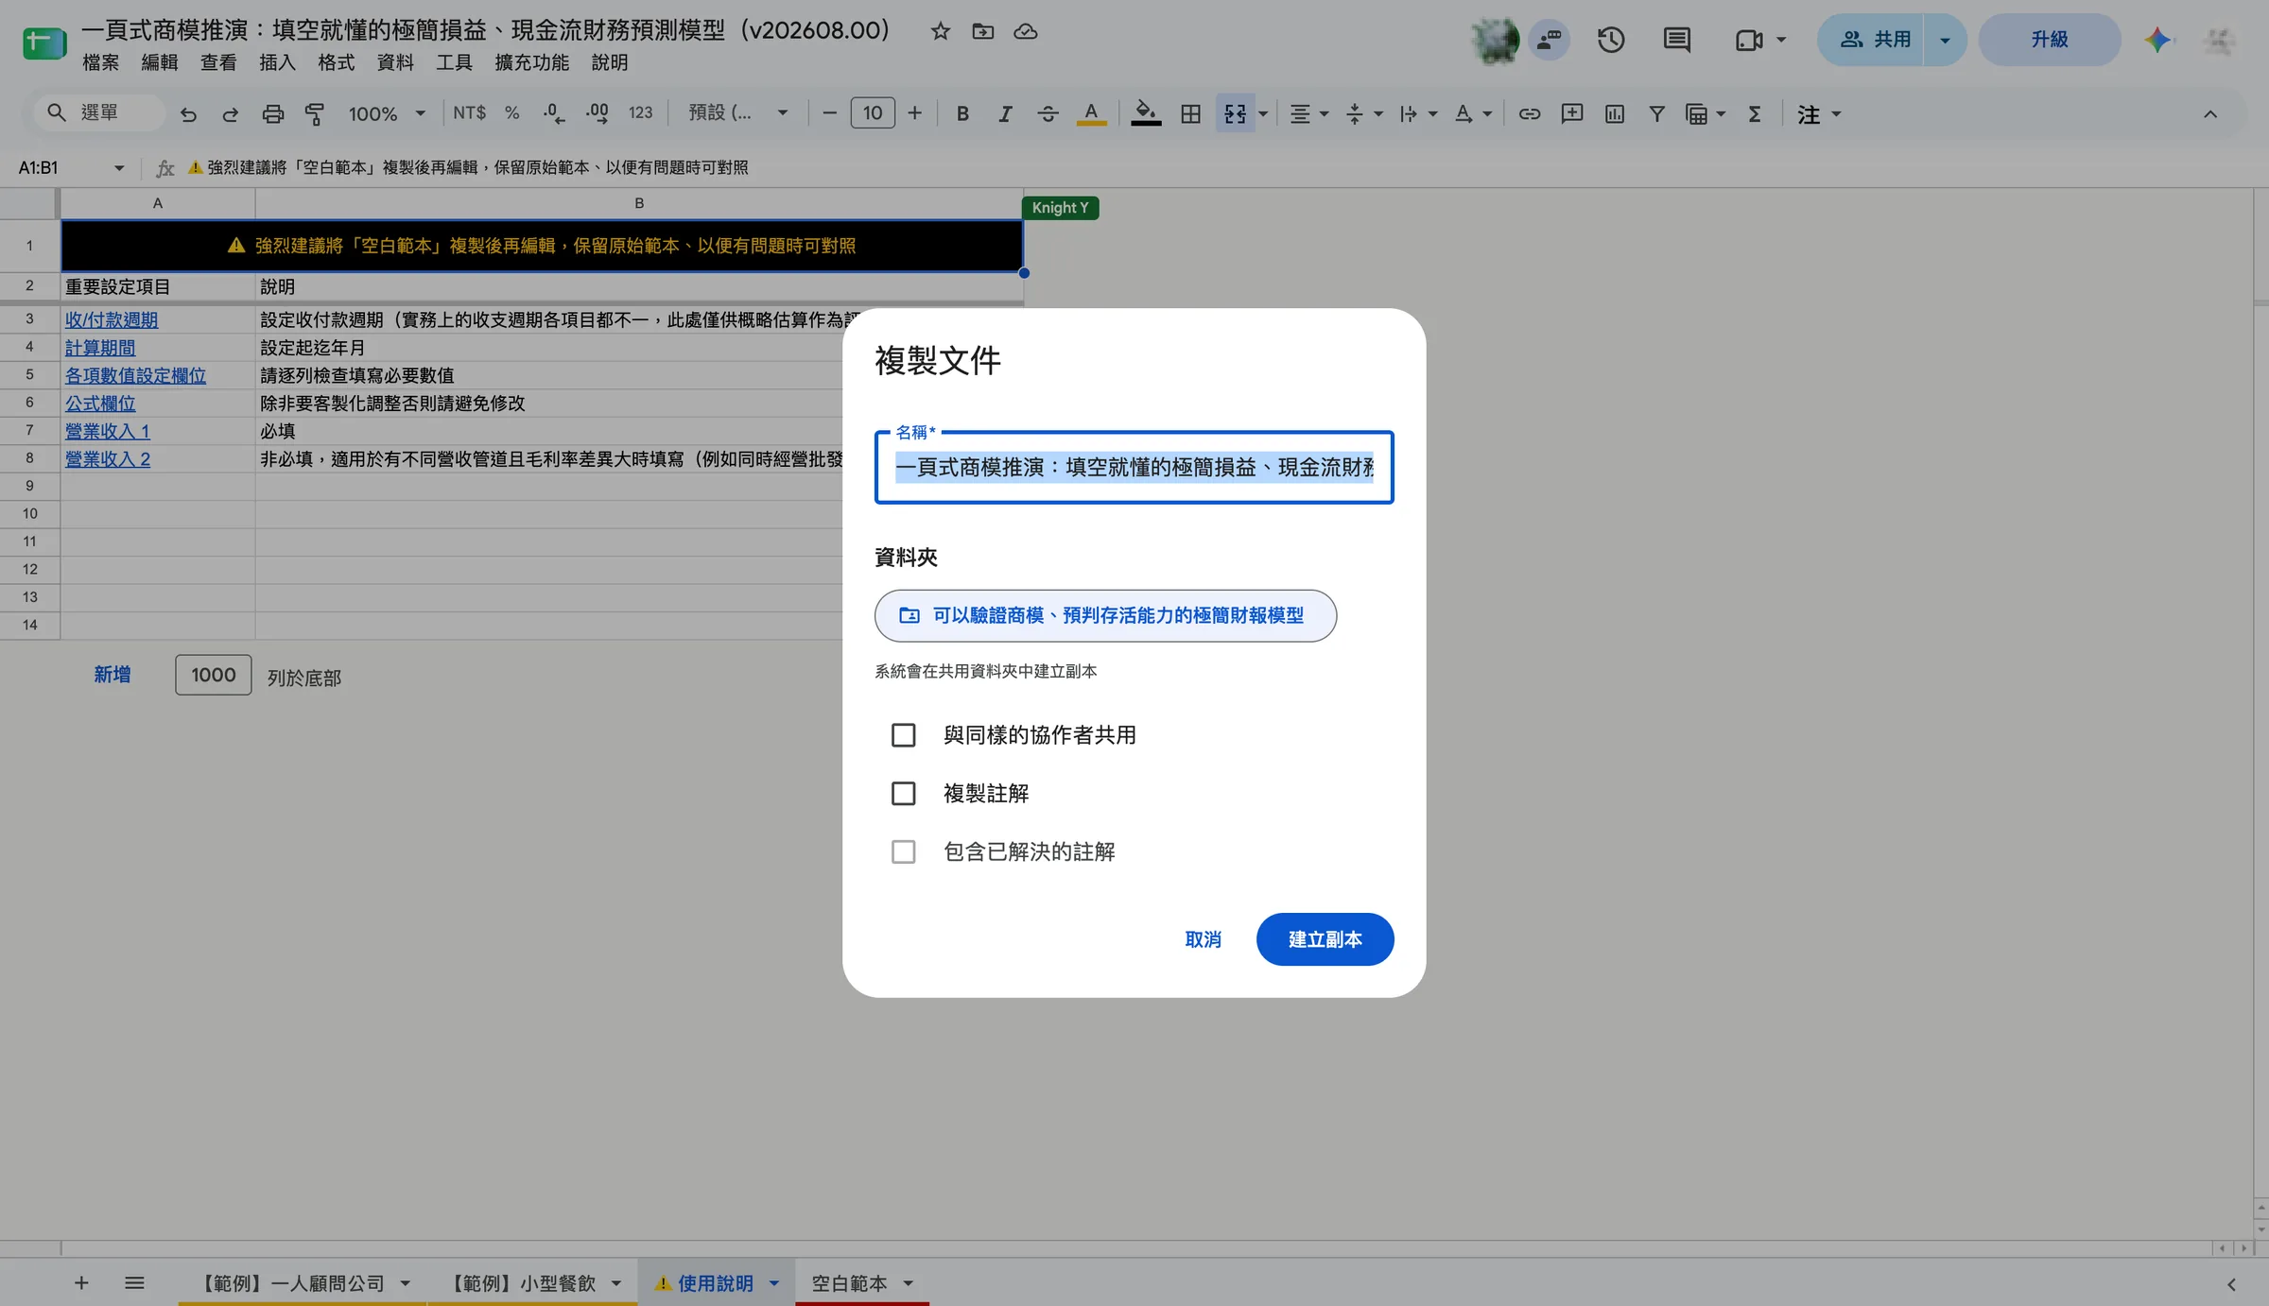Screen dimensions: 2269x1306
Task: Open the A1:B1 name box dropdown
Action: (x=119, y=168)
